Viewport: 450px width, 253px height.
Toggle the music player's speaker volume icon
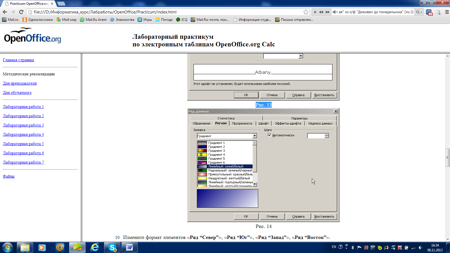[x=335, y=12]
